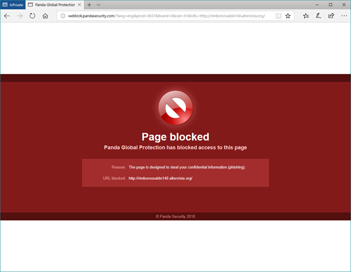This screenshot has height=272, width=351.
Task: Refresh the blocked page
Action: pos(32,16)
